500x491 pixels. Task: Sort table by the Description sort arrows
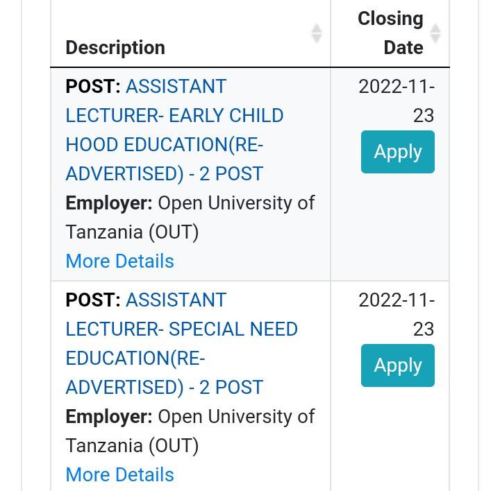point(317,33)
